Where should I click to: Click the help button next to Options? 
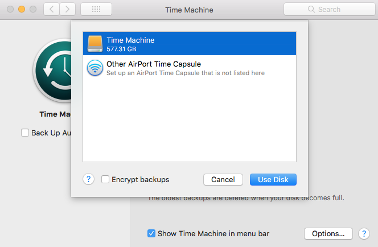(364, 233)
